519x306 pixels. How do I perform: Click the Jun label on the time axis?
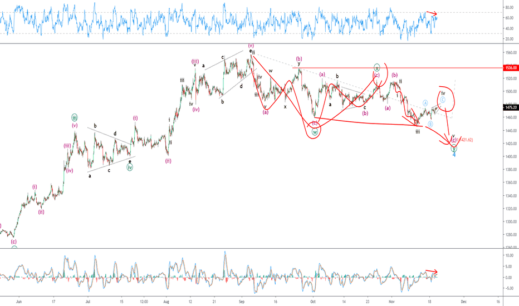click(19, 302)
